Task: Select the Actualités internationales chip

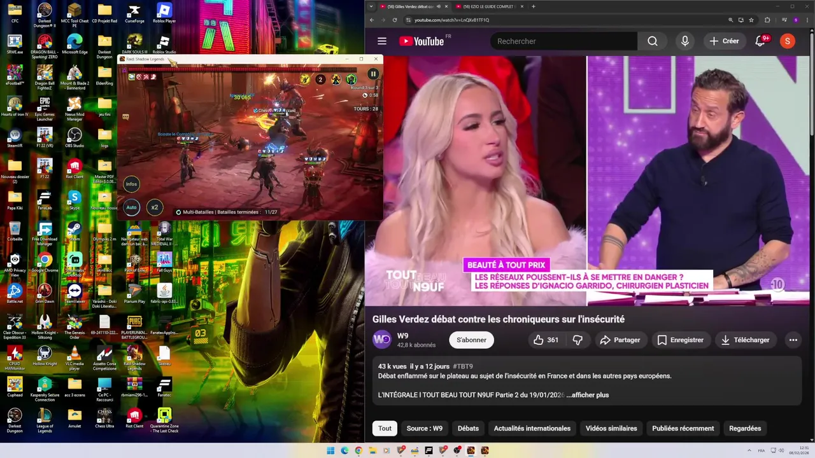Action: coord(532,428)
